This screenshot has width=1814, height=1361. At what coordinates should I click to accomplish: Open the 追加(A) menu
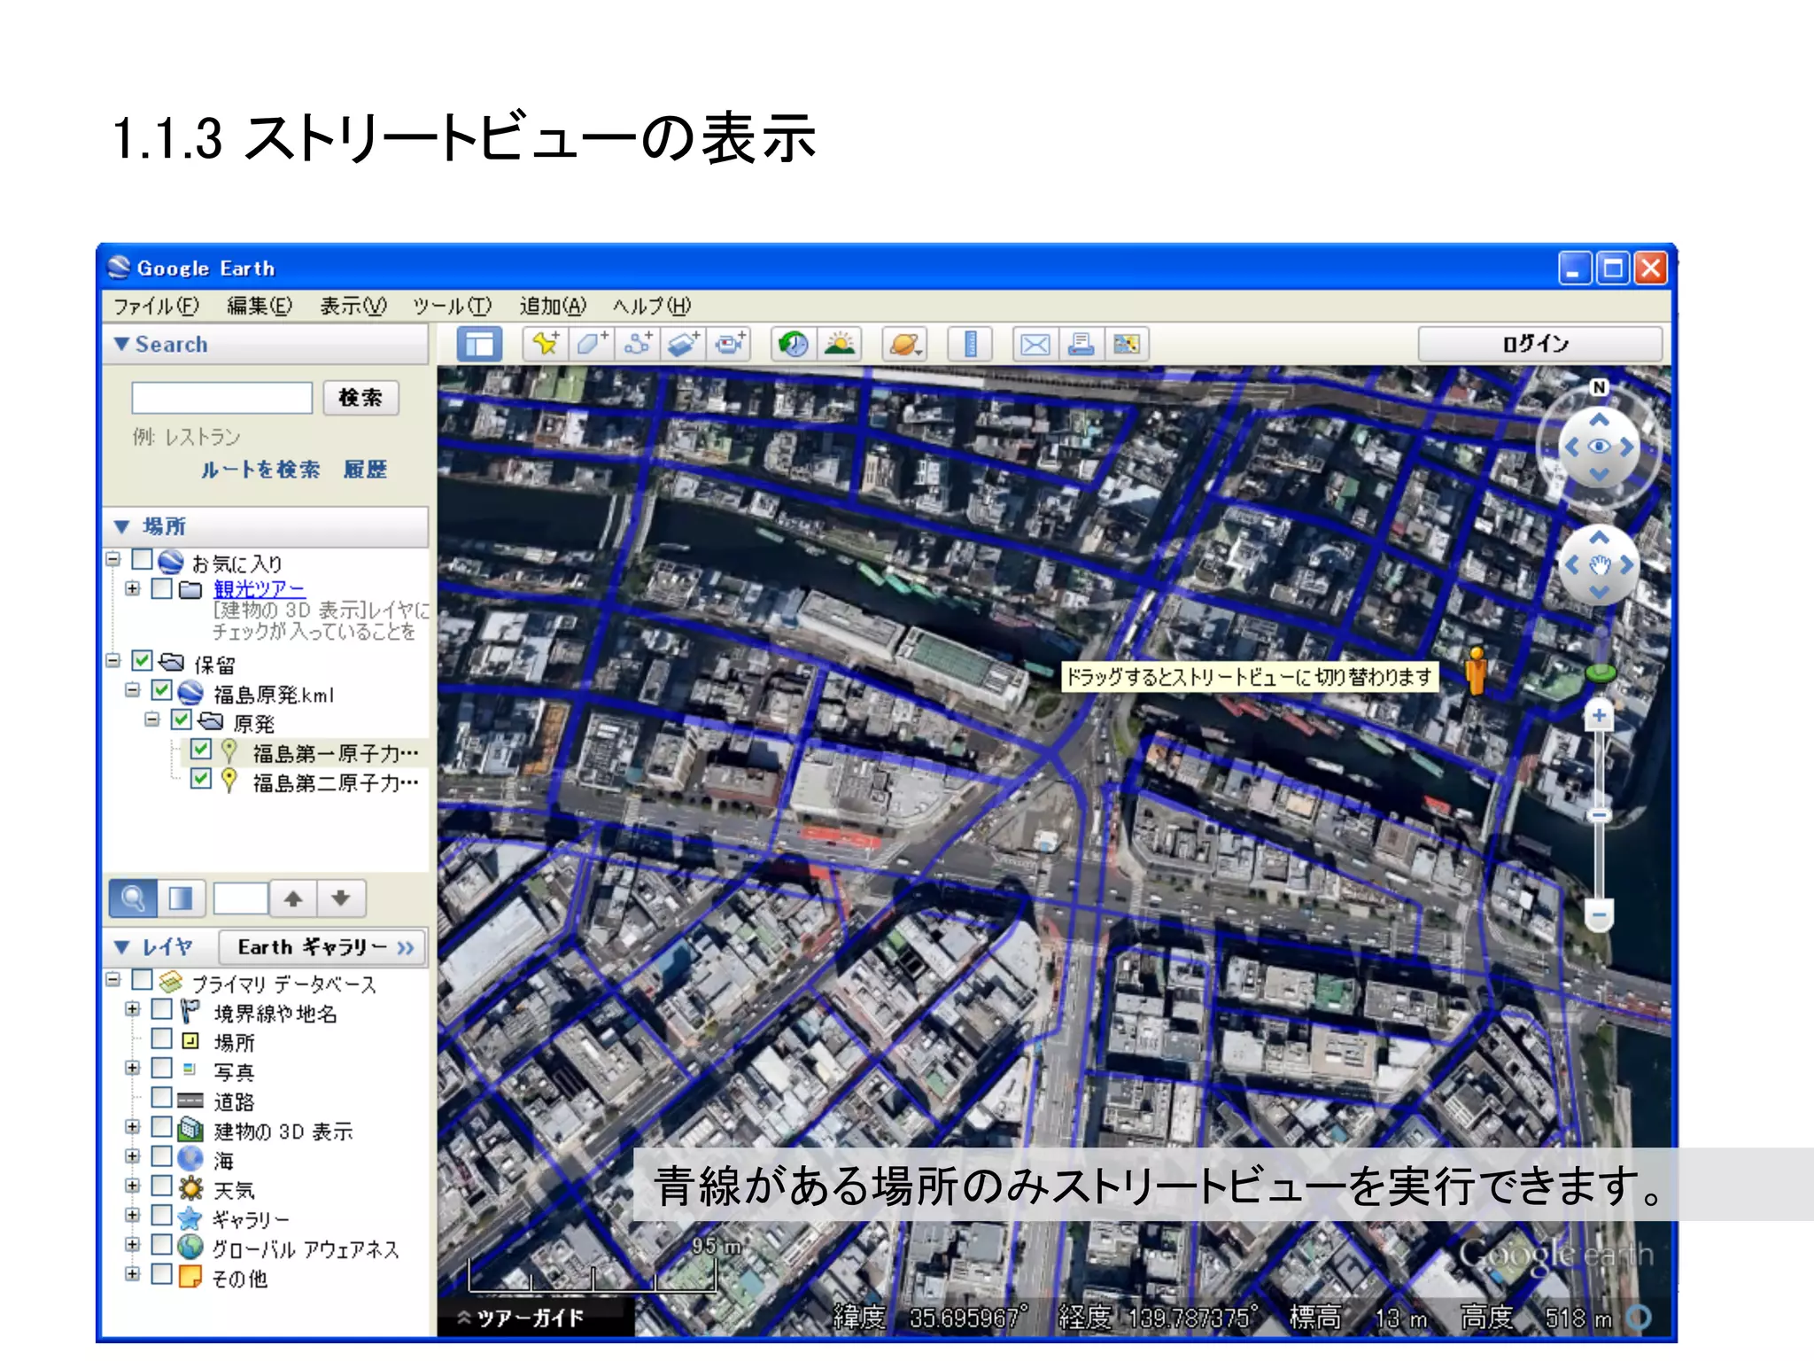(553, 306)
